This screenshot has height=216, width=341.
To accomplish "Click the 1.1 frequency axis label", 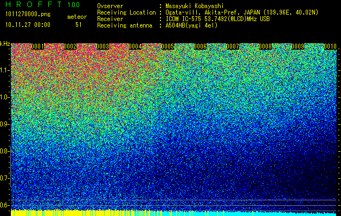I will click(5, 70).
